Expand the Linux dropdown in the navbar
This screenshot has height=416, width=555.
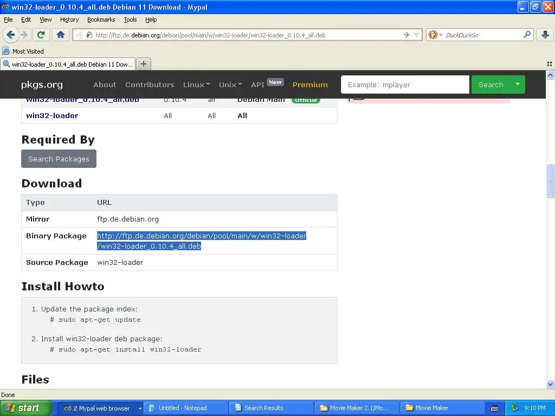196,85
